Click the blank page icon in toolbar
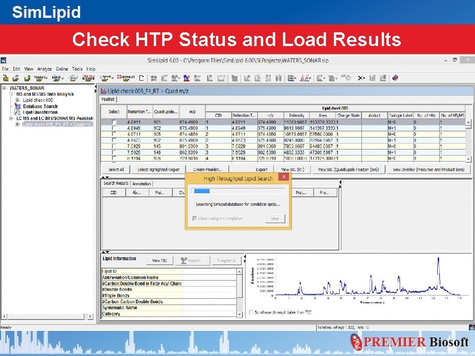Viewport: 475px width, 356px height. [x=141, y=78]
